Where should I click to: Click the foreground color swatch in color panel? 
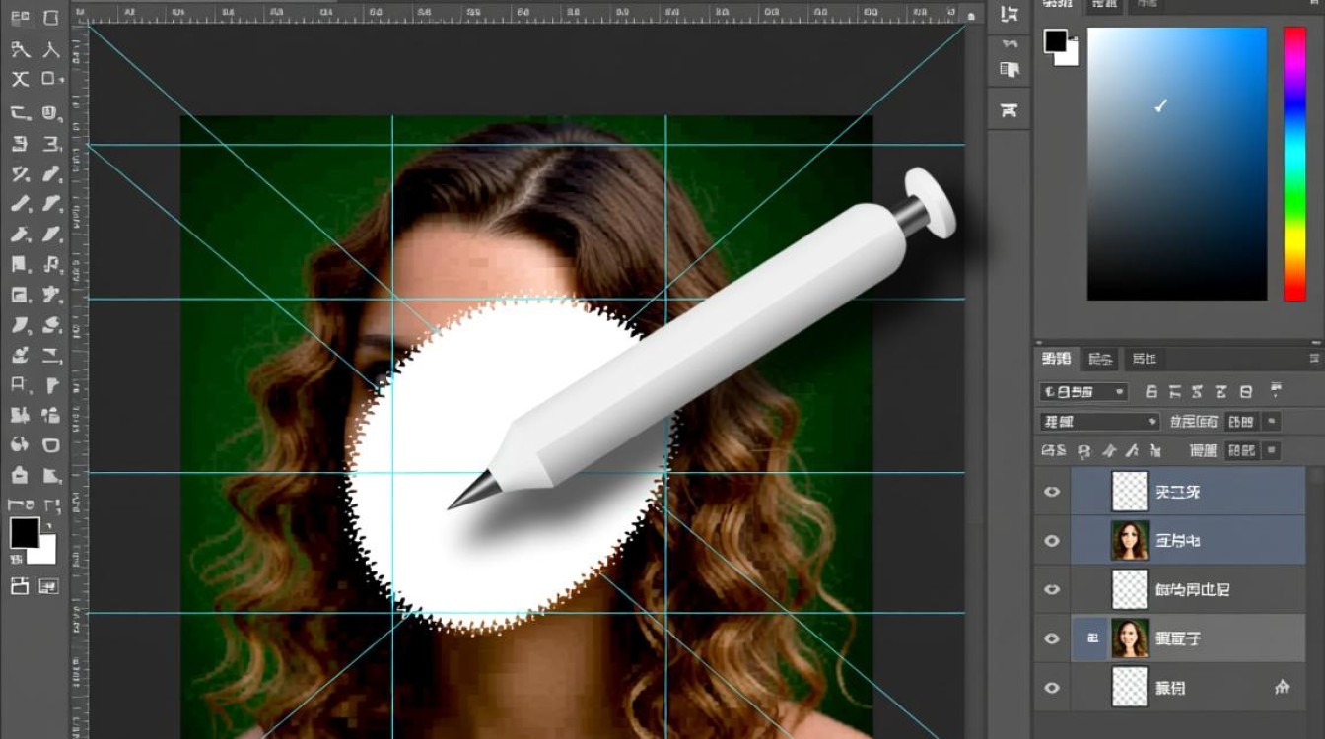pos(1056,40)
